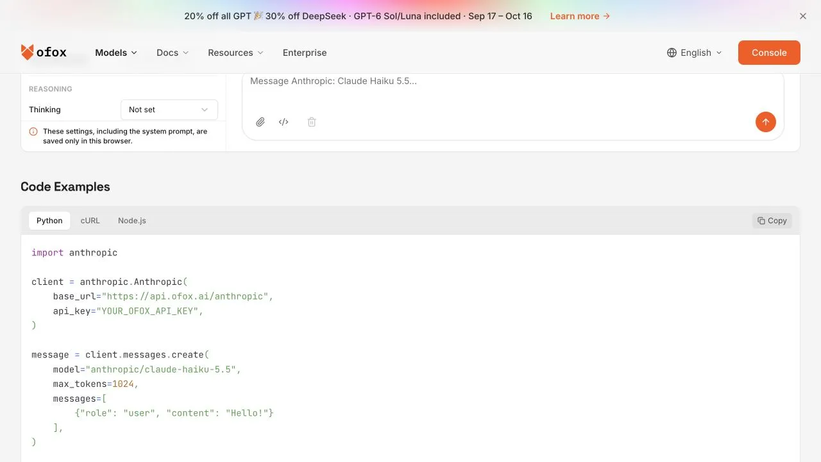
Task: Click the "YOUR_OFOX_API_KEY" string
Action: [147, 311]
